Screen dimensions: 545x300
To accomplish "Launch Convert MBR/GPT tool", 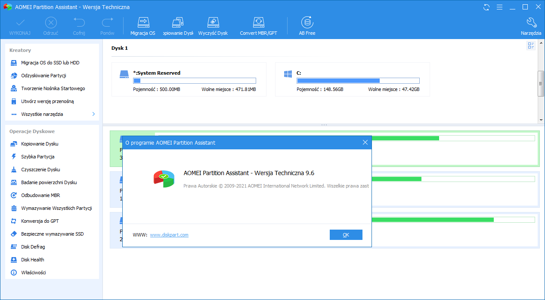I will [258, 26].
